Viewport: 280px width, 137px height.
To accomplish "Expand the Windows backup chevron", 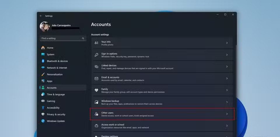I will [227, 102].
